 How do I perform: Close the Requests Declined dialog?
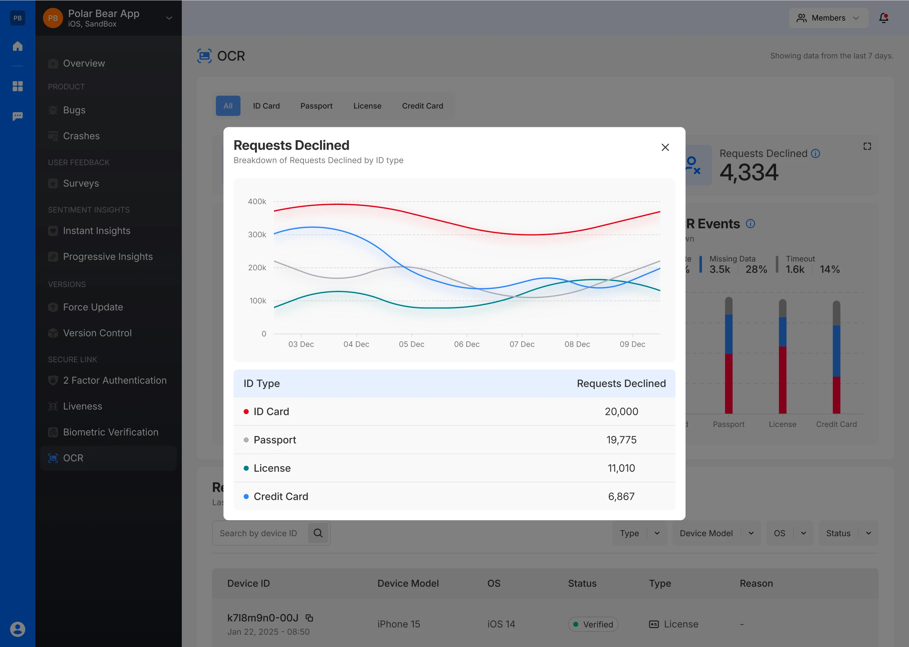[665, 147]
